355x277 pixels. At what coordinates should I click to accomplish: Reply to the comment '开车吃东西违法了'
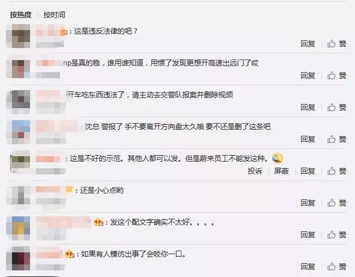(x=308, y=107)
